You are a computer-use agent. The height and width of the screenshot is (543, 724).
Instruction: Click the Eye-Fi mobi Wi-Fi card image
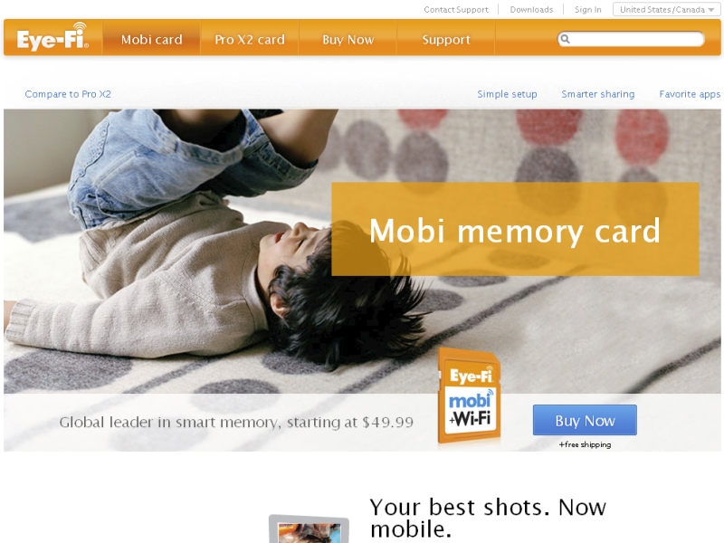point(469,396)
